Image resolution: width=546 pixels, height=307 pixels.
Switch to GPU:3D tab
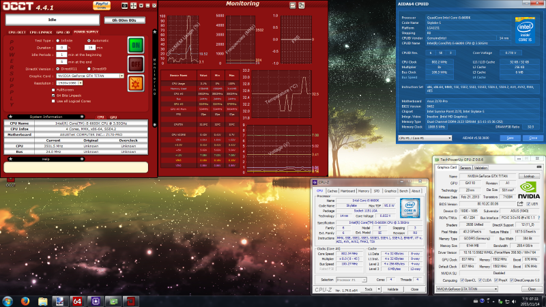point(63,32)
